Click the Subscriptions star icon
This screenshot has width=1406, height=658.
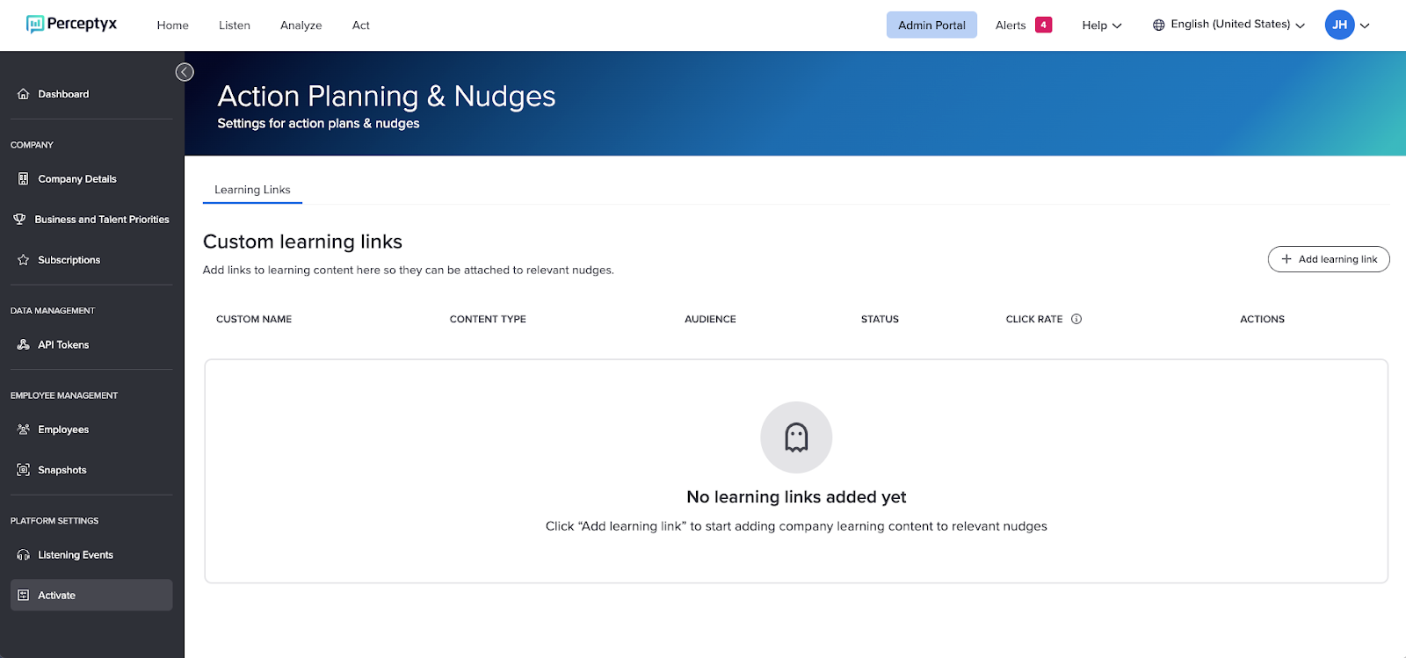coord(24,260)
